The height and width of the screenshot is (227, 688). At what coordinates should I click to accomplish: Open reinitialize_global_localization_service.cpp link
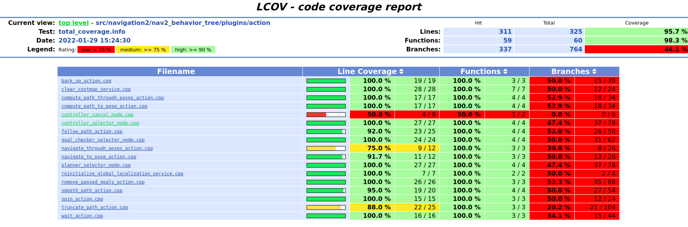(x=122, y=174)
